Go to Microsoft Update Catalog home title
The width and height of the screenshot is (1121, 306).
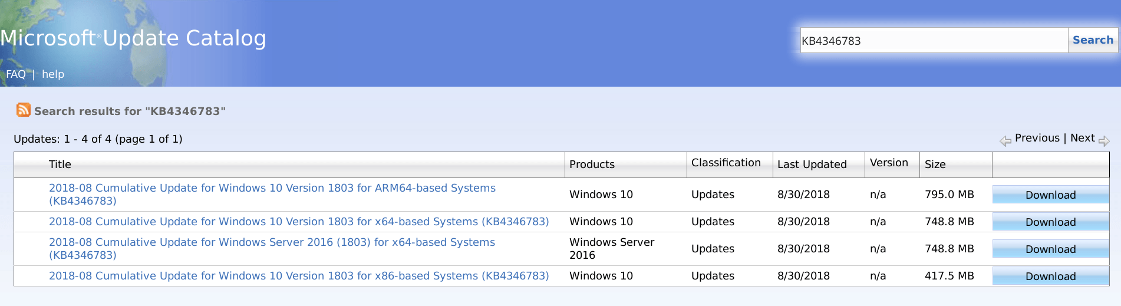(x=133, y=38)
